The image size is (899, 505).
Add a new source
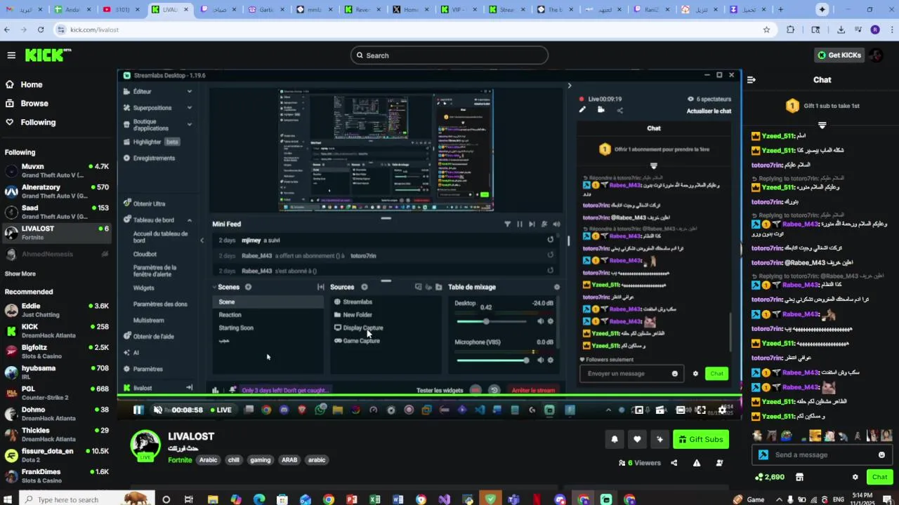tap(364, 287)
